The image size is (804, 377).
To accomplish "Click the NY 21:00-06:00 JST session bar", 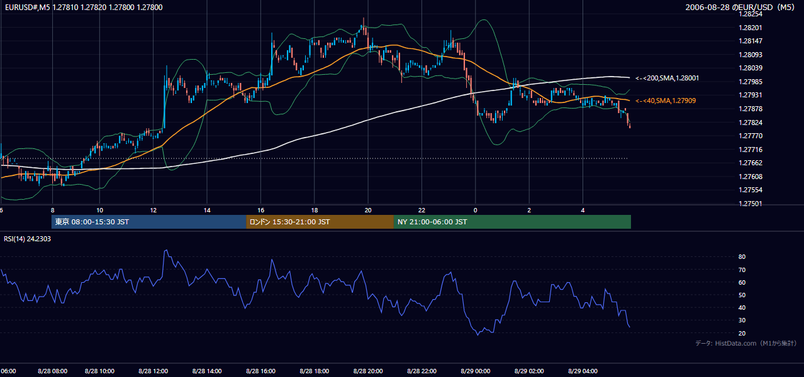I will tap(512, 222).
